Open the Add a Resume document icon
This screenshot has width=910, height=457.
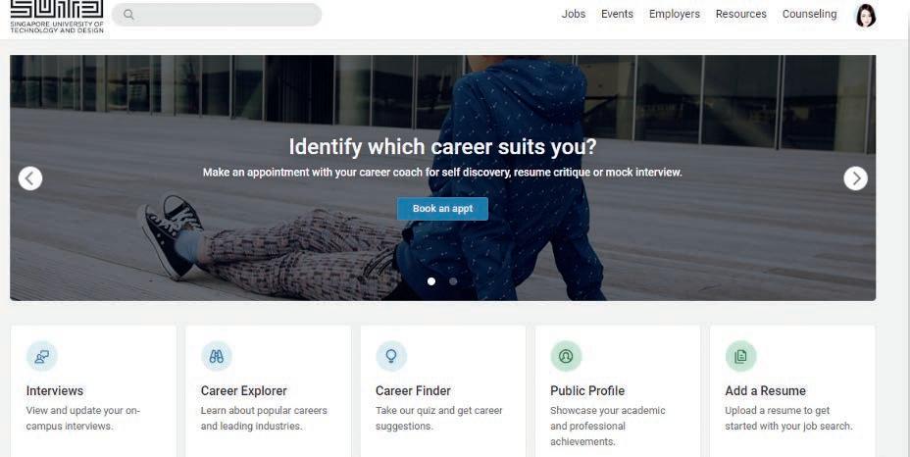(x=740, y=357)
